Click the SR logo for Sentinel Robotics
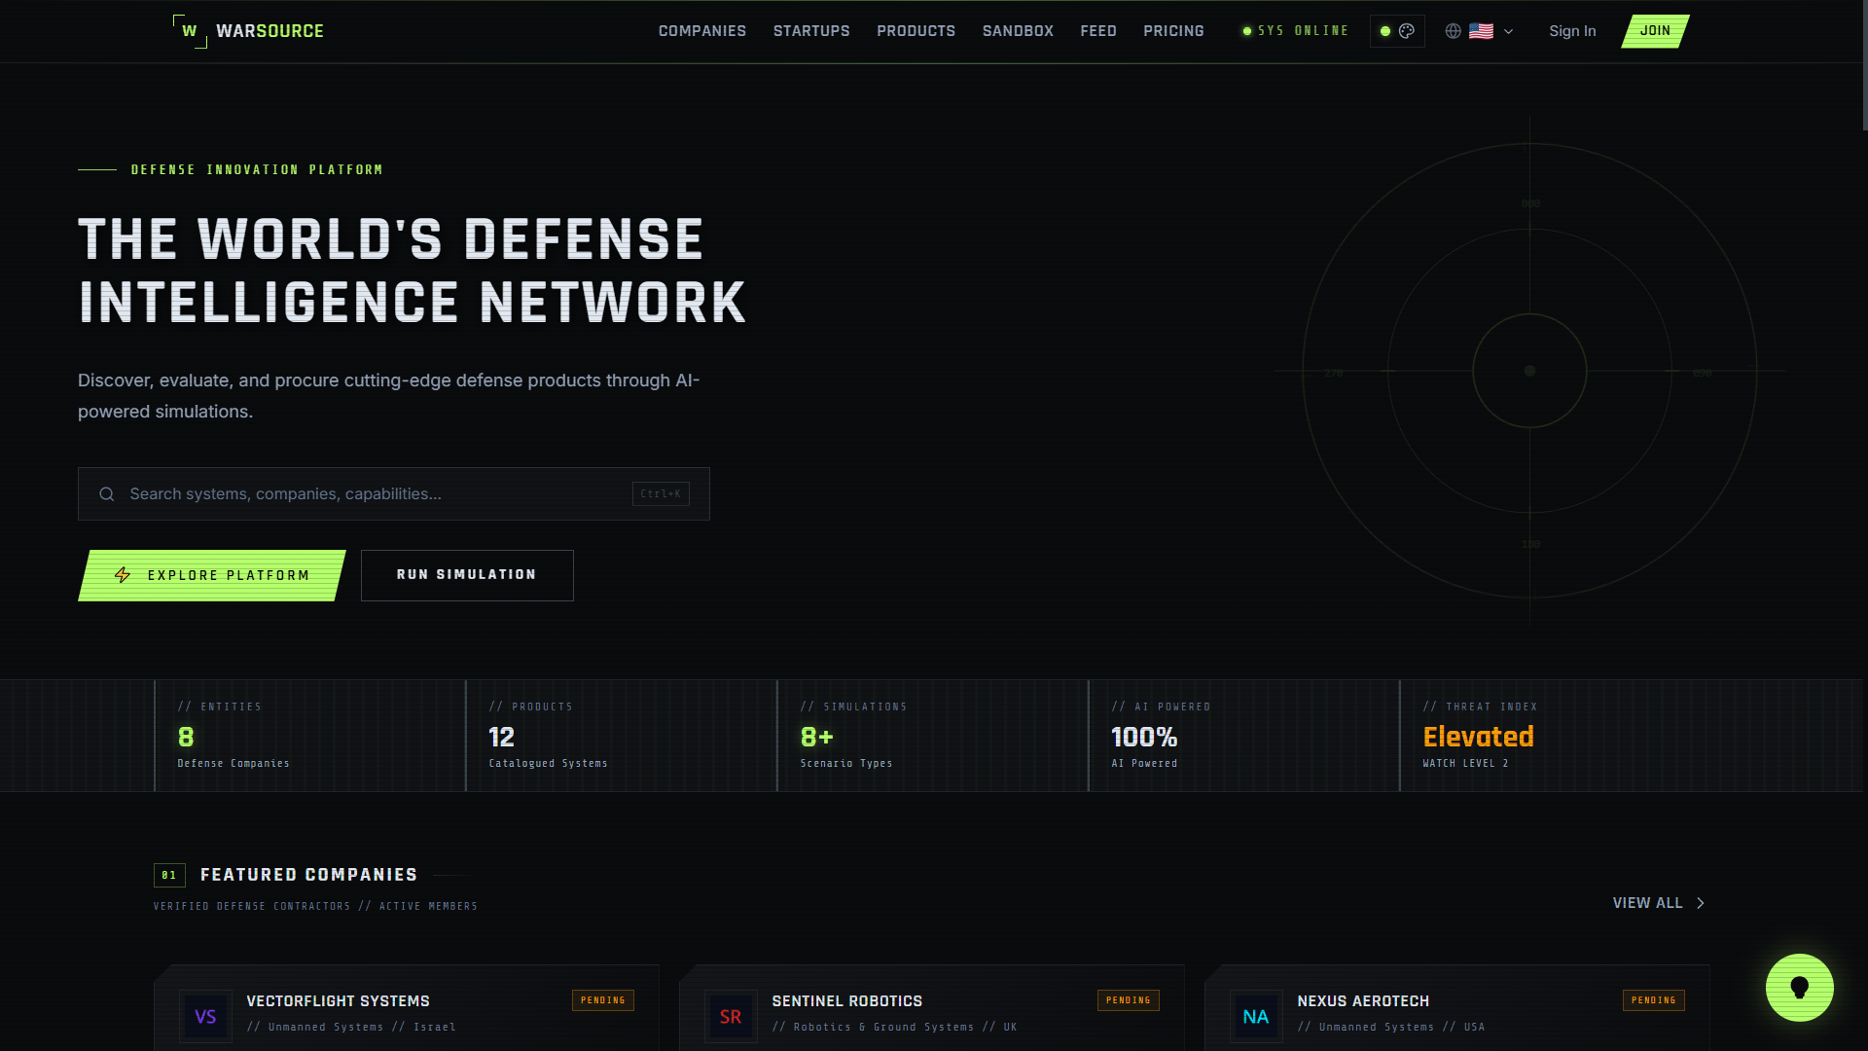 click(x=731, y=1016)
